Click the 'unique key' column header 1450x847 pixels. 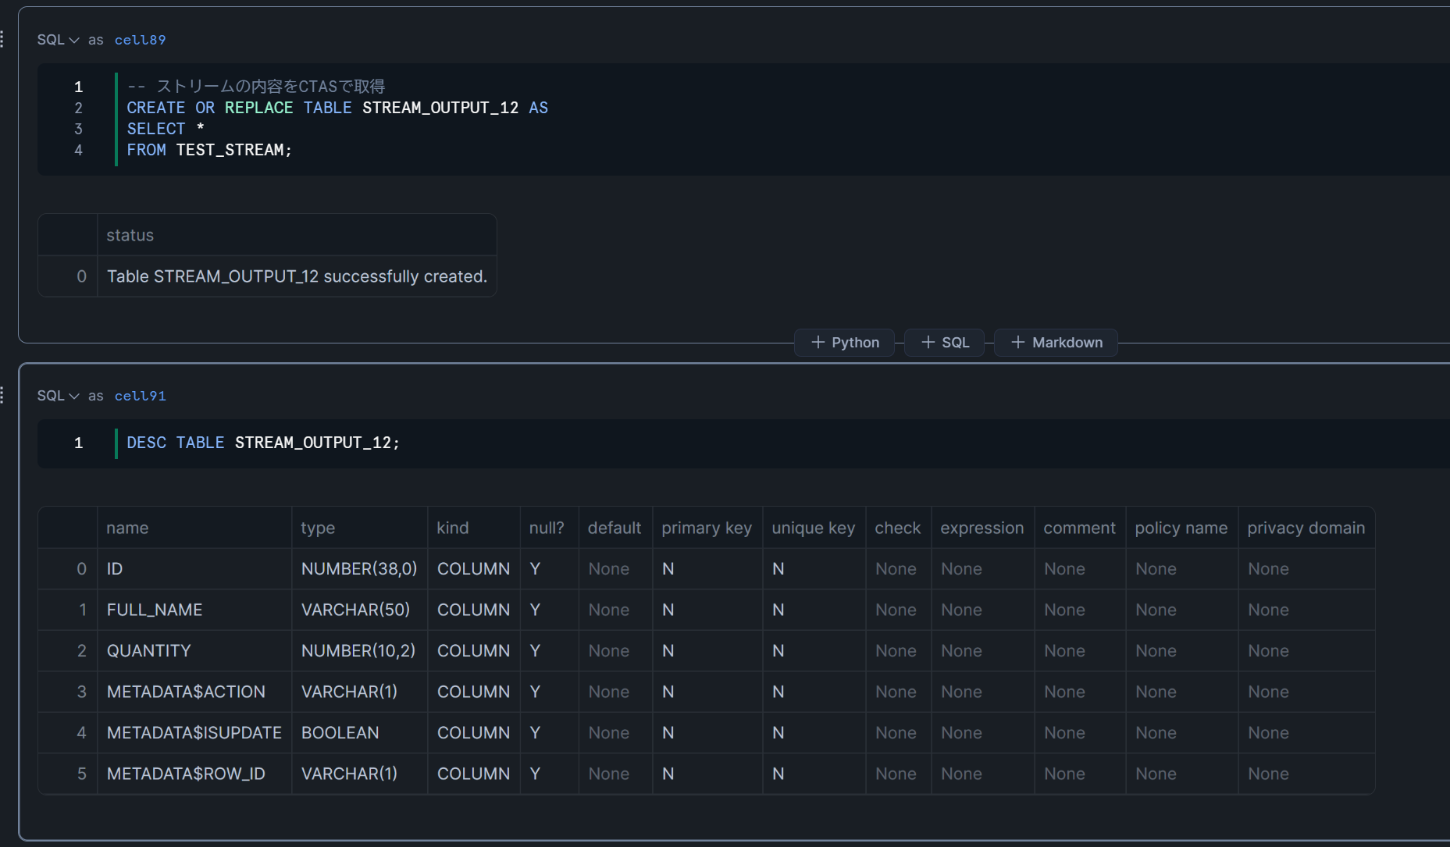pos(814,528)
